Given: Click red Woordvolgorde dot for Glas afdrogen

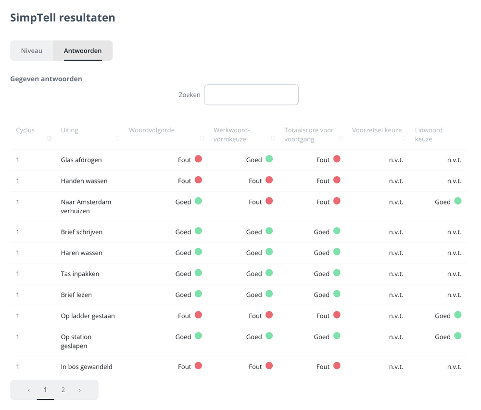Looking at the screenshot, I should [x=198, y=159].
